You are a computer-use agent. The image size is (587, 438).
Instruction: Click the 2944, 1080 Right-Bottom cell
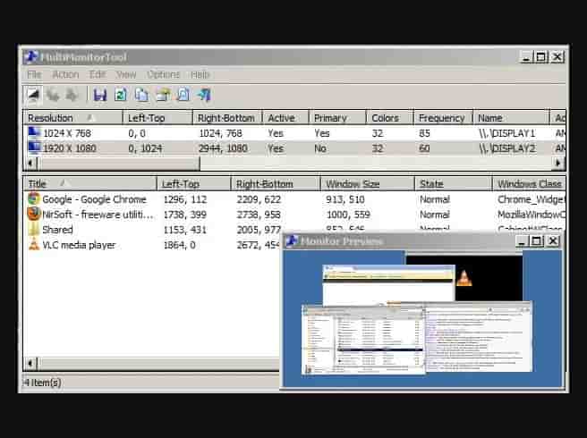[223, 148]
